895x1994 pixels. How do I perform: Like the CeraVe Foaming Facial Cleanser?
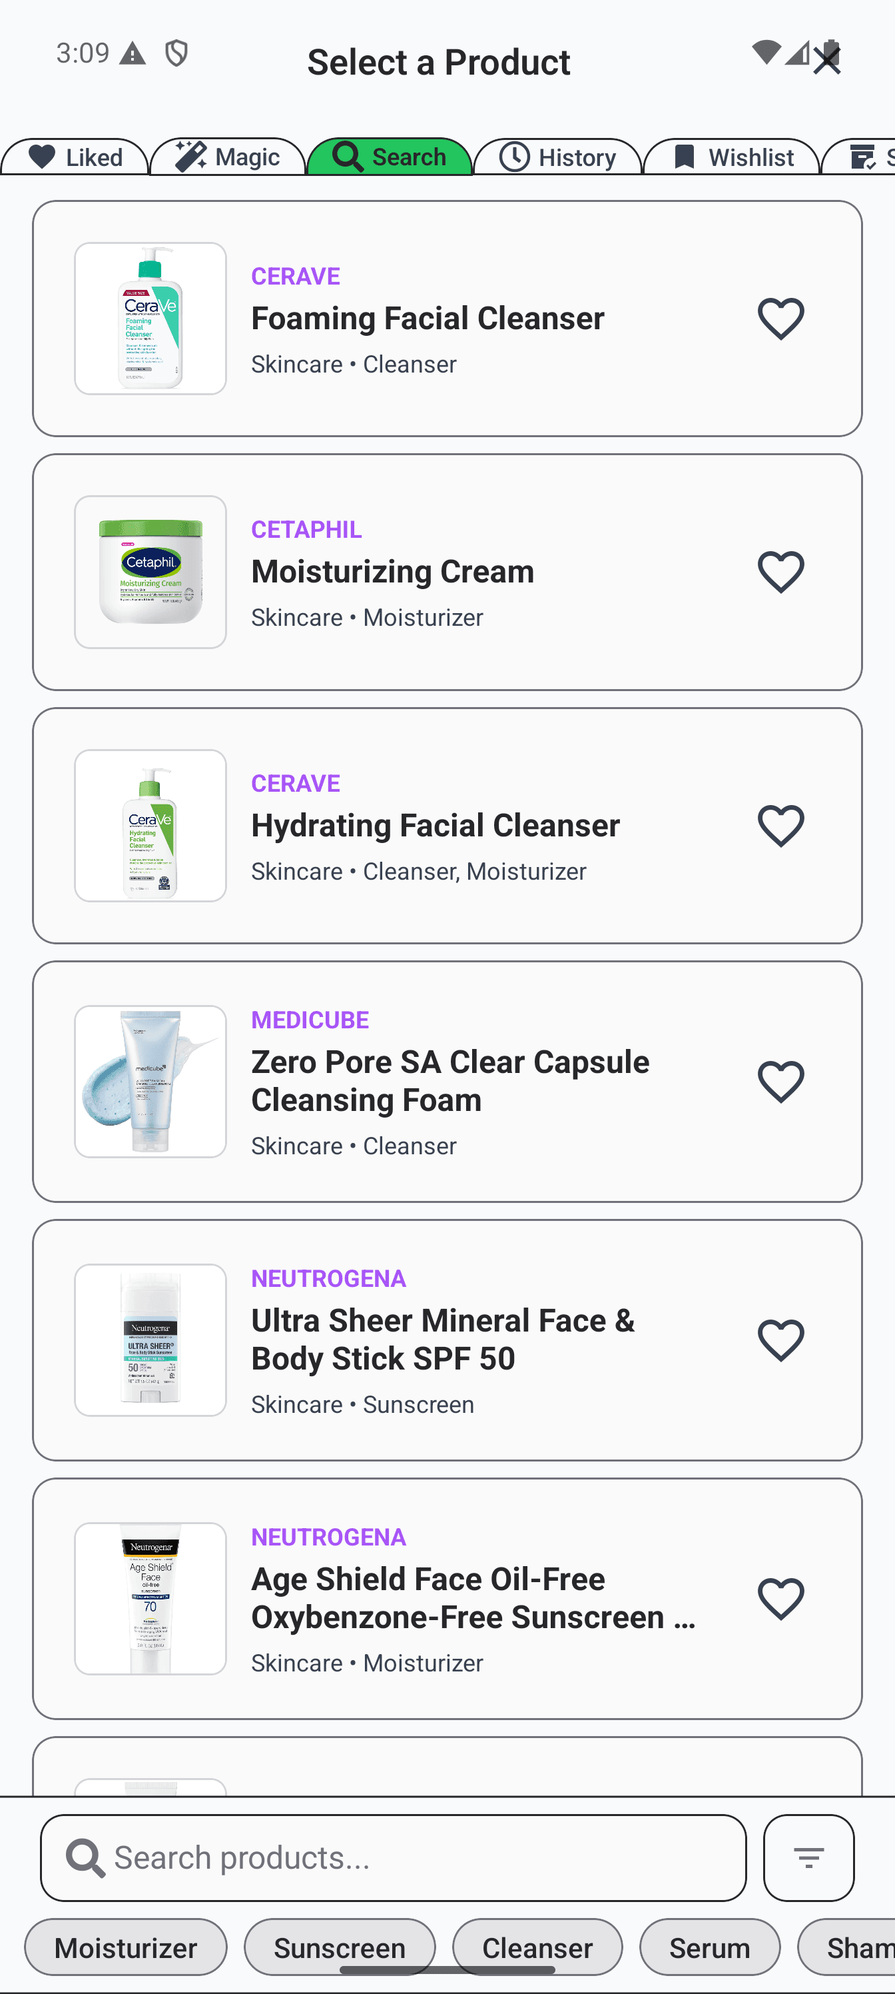click(780, 318)
